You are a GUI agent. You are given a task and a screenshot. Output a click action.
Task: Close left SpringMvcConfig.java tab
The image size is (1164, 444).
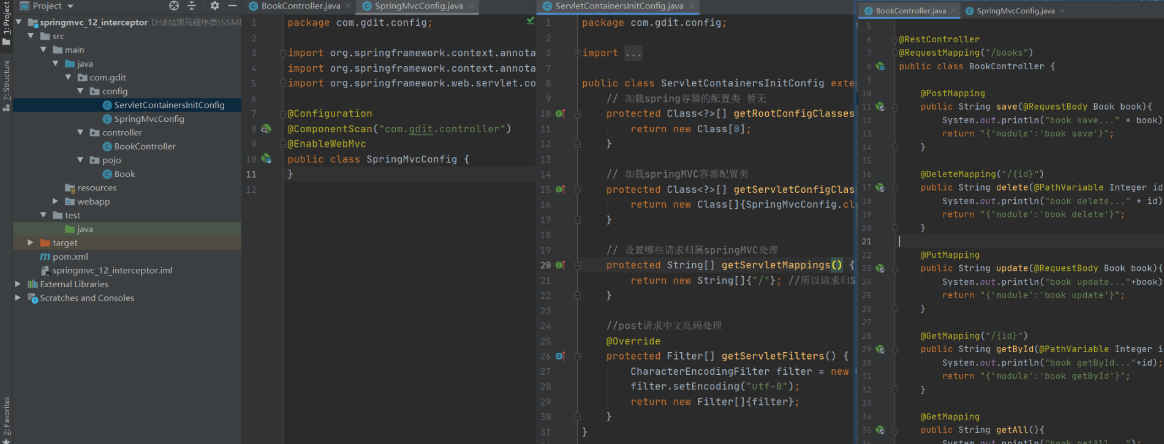pyautogui.click(x=471, y=6)
